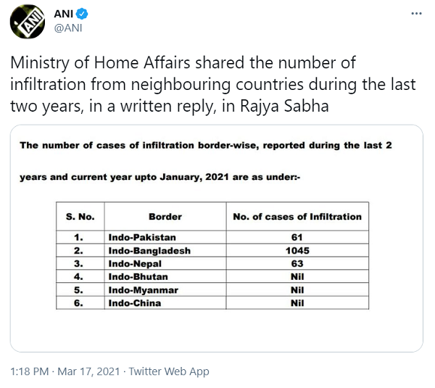Click the S. No. column header

click(80, 216)
